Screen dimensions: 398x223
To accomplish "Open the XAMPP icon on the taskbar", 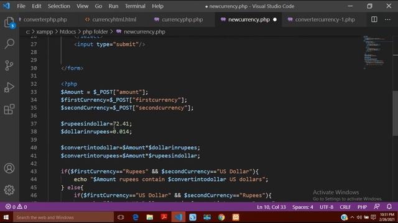I will point(236,217).
